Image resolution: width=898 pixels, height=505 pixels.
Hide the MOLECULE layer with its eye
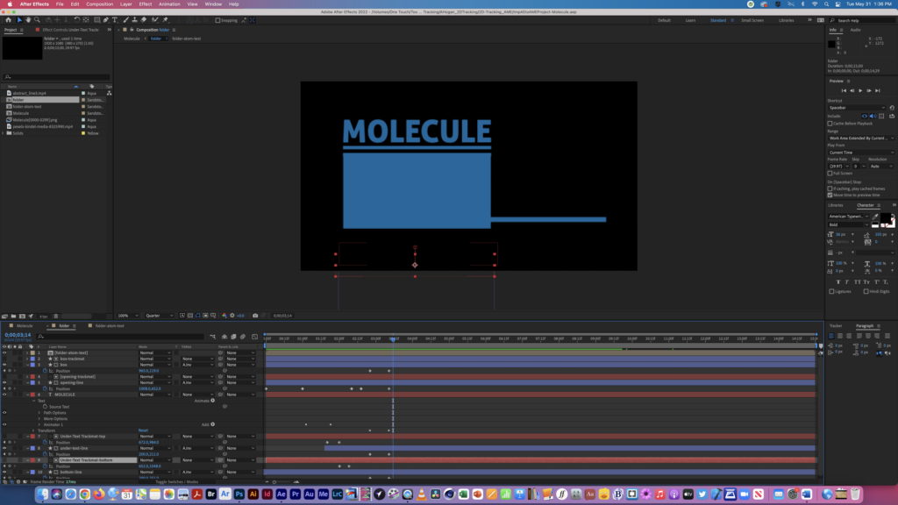click(x=4, y=395)
